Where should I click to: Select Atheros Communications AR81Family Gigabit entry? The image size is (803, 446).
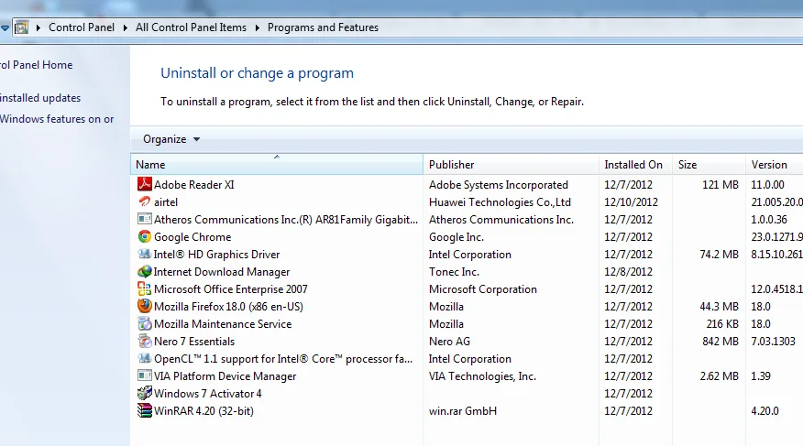[286, 220]
